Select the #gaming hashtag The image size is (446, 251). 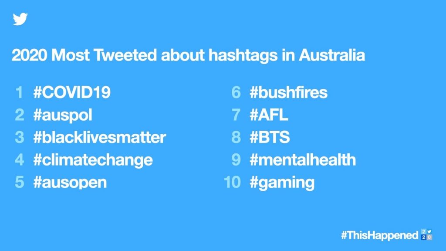[x=282, y=182]
